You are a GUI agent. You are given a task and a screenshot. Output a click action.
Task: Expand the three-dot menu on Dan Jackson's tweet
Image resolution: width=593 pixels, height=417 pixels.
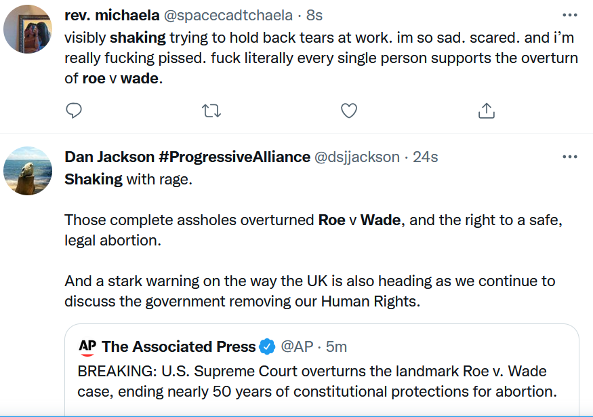570,157
